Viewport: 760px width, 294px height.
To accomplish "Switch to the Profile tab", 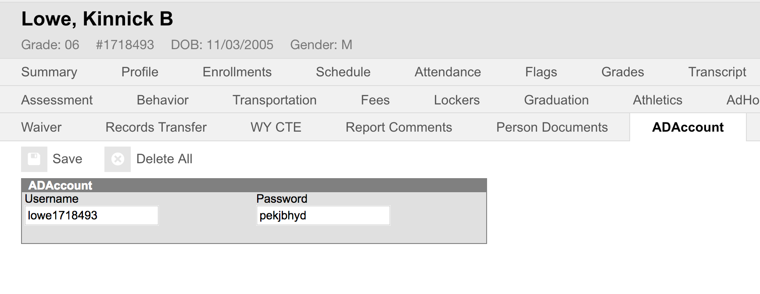I will click(x=140, y=72).
